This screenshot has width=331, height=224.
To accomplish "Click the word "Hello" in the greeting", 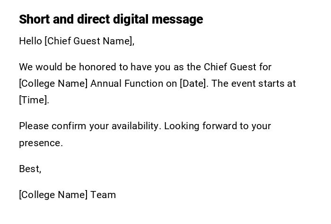I will 30,41.
